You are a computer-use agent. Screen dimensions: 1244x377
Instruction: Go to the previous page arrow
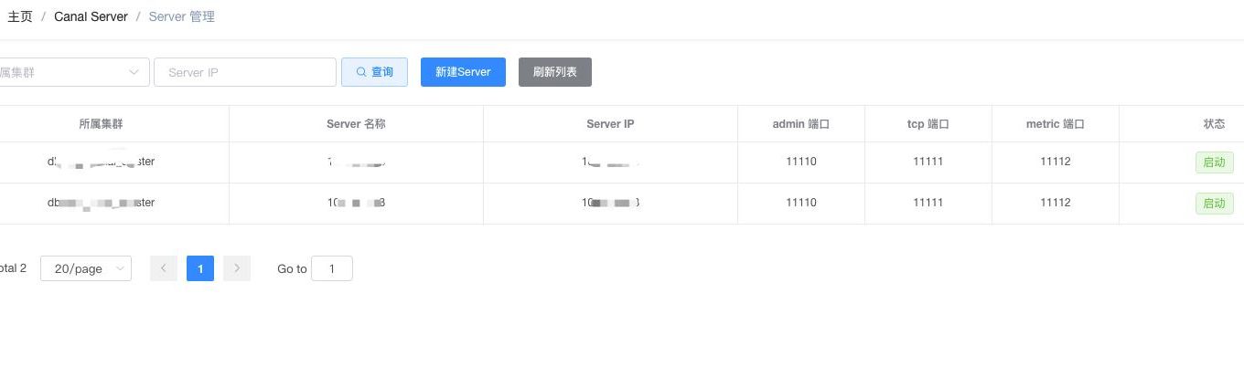[x=164, y=268]
